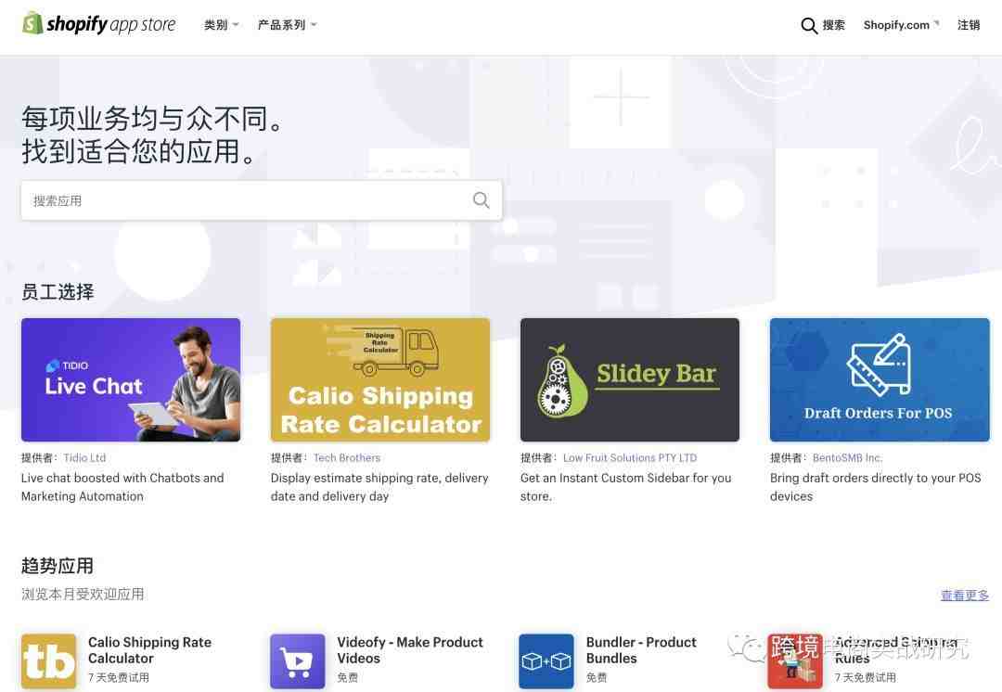
Task: Open Bundler - Product Bundles title
Action: (641, 650)
